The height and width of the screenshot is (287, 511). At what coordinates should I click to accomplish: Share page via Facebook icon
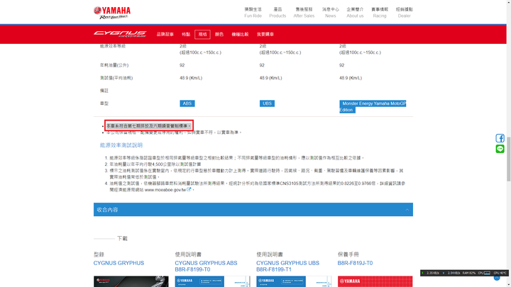coord(500,138)
